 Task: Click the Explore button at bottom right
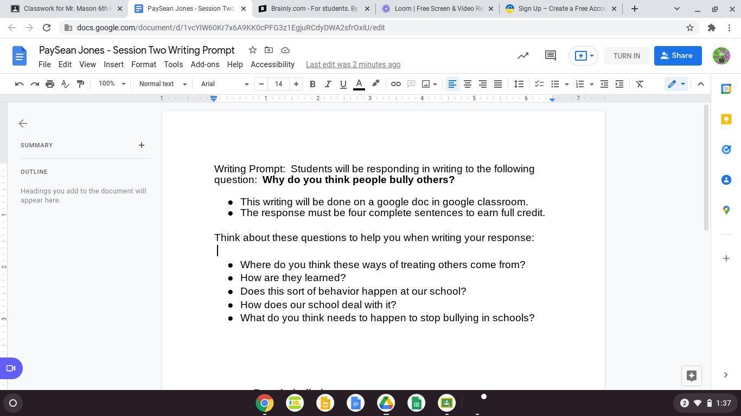691,376
